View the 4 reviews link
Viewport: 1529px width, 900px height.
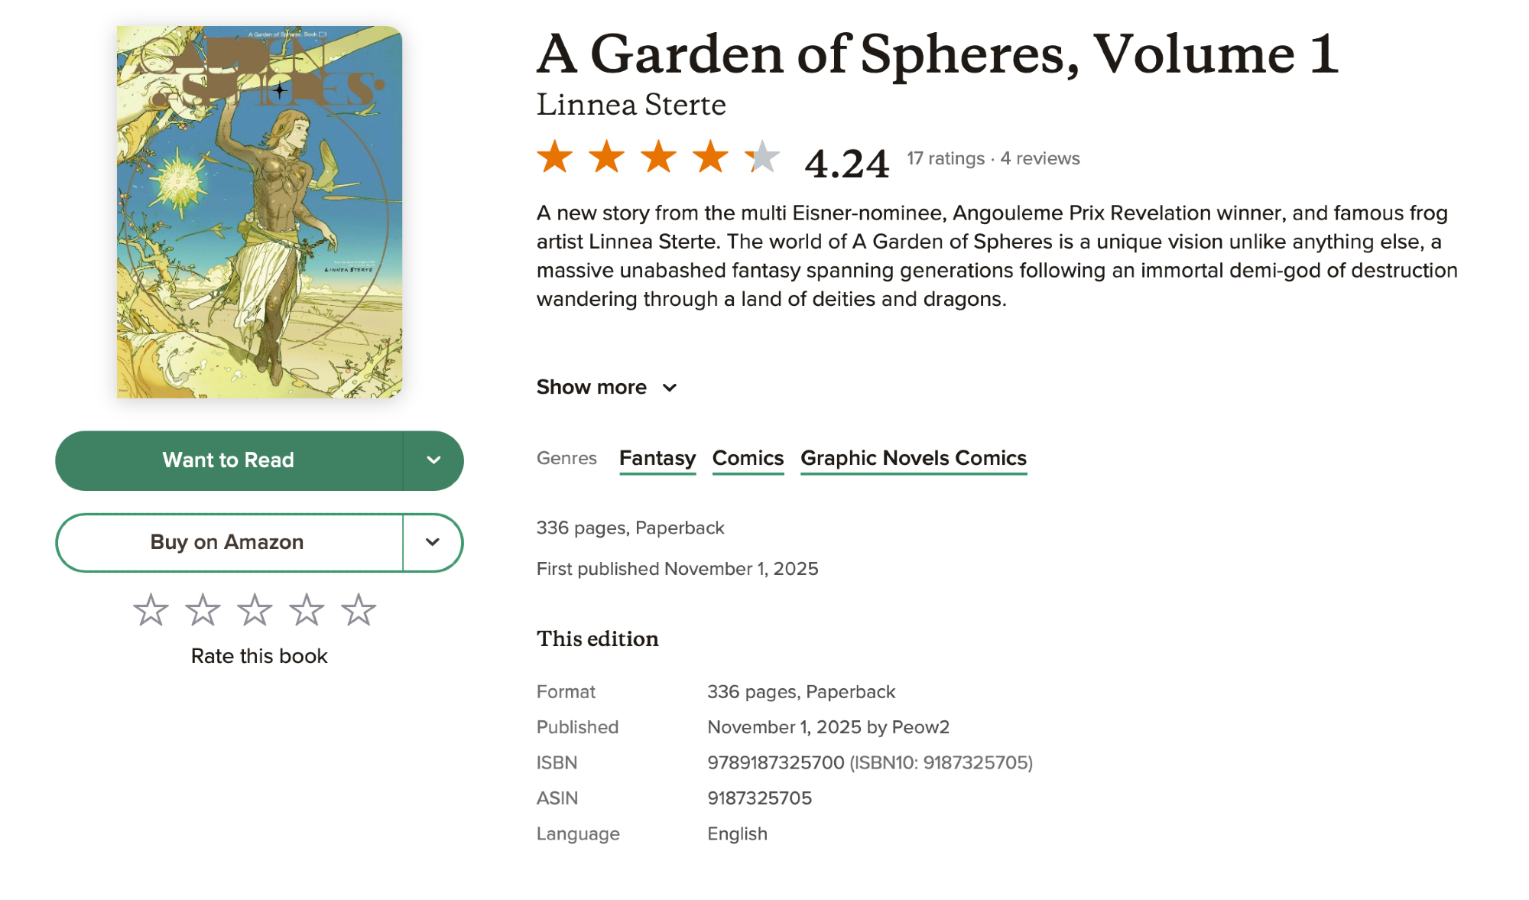click(1040, 158)
